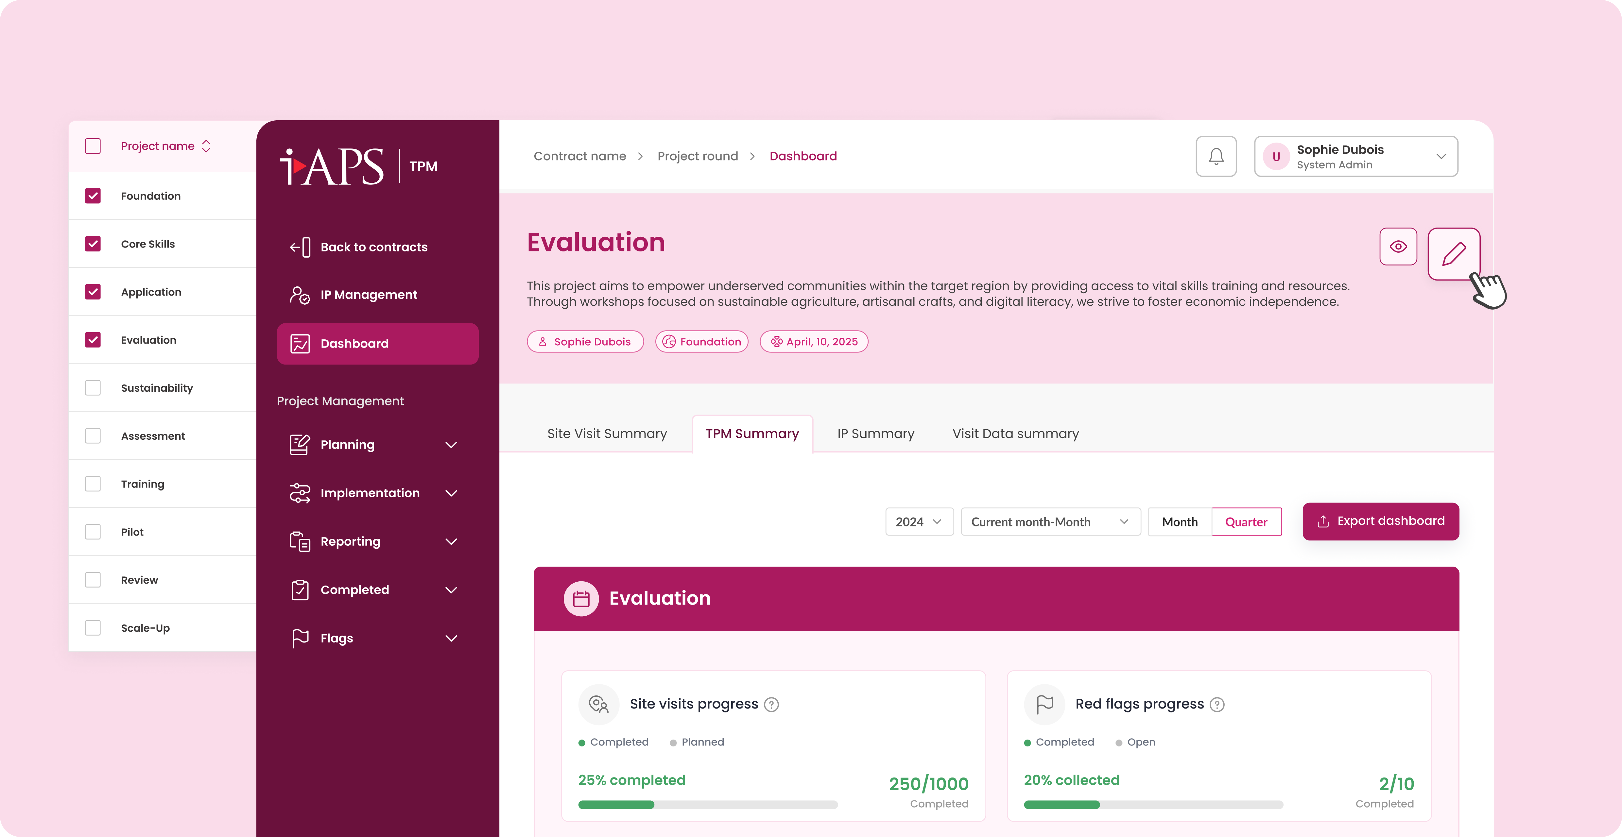
Task: Sort by Project name using sort arrows
Action: (x=206, y=146)
